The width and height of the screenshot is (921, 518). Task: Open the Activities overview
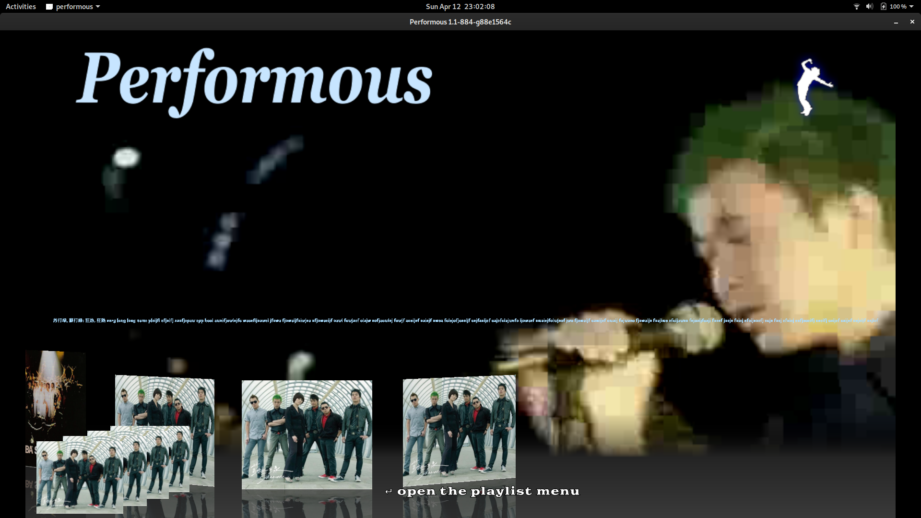[x=20, y=6]
